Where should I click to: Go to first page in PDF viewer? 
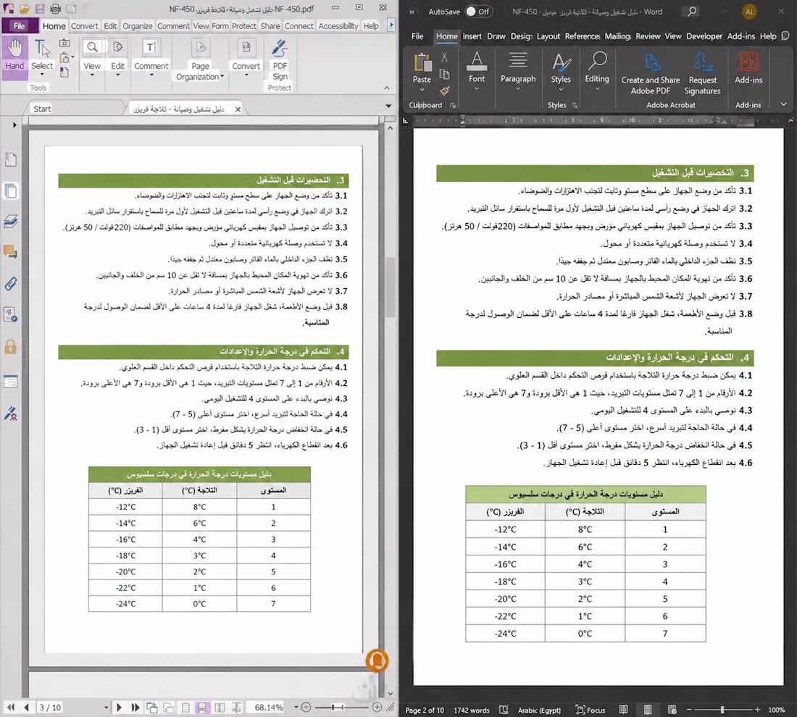point(11,707)
